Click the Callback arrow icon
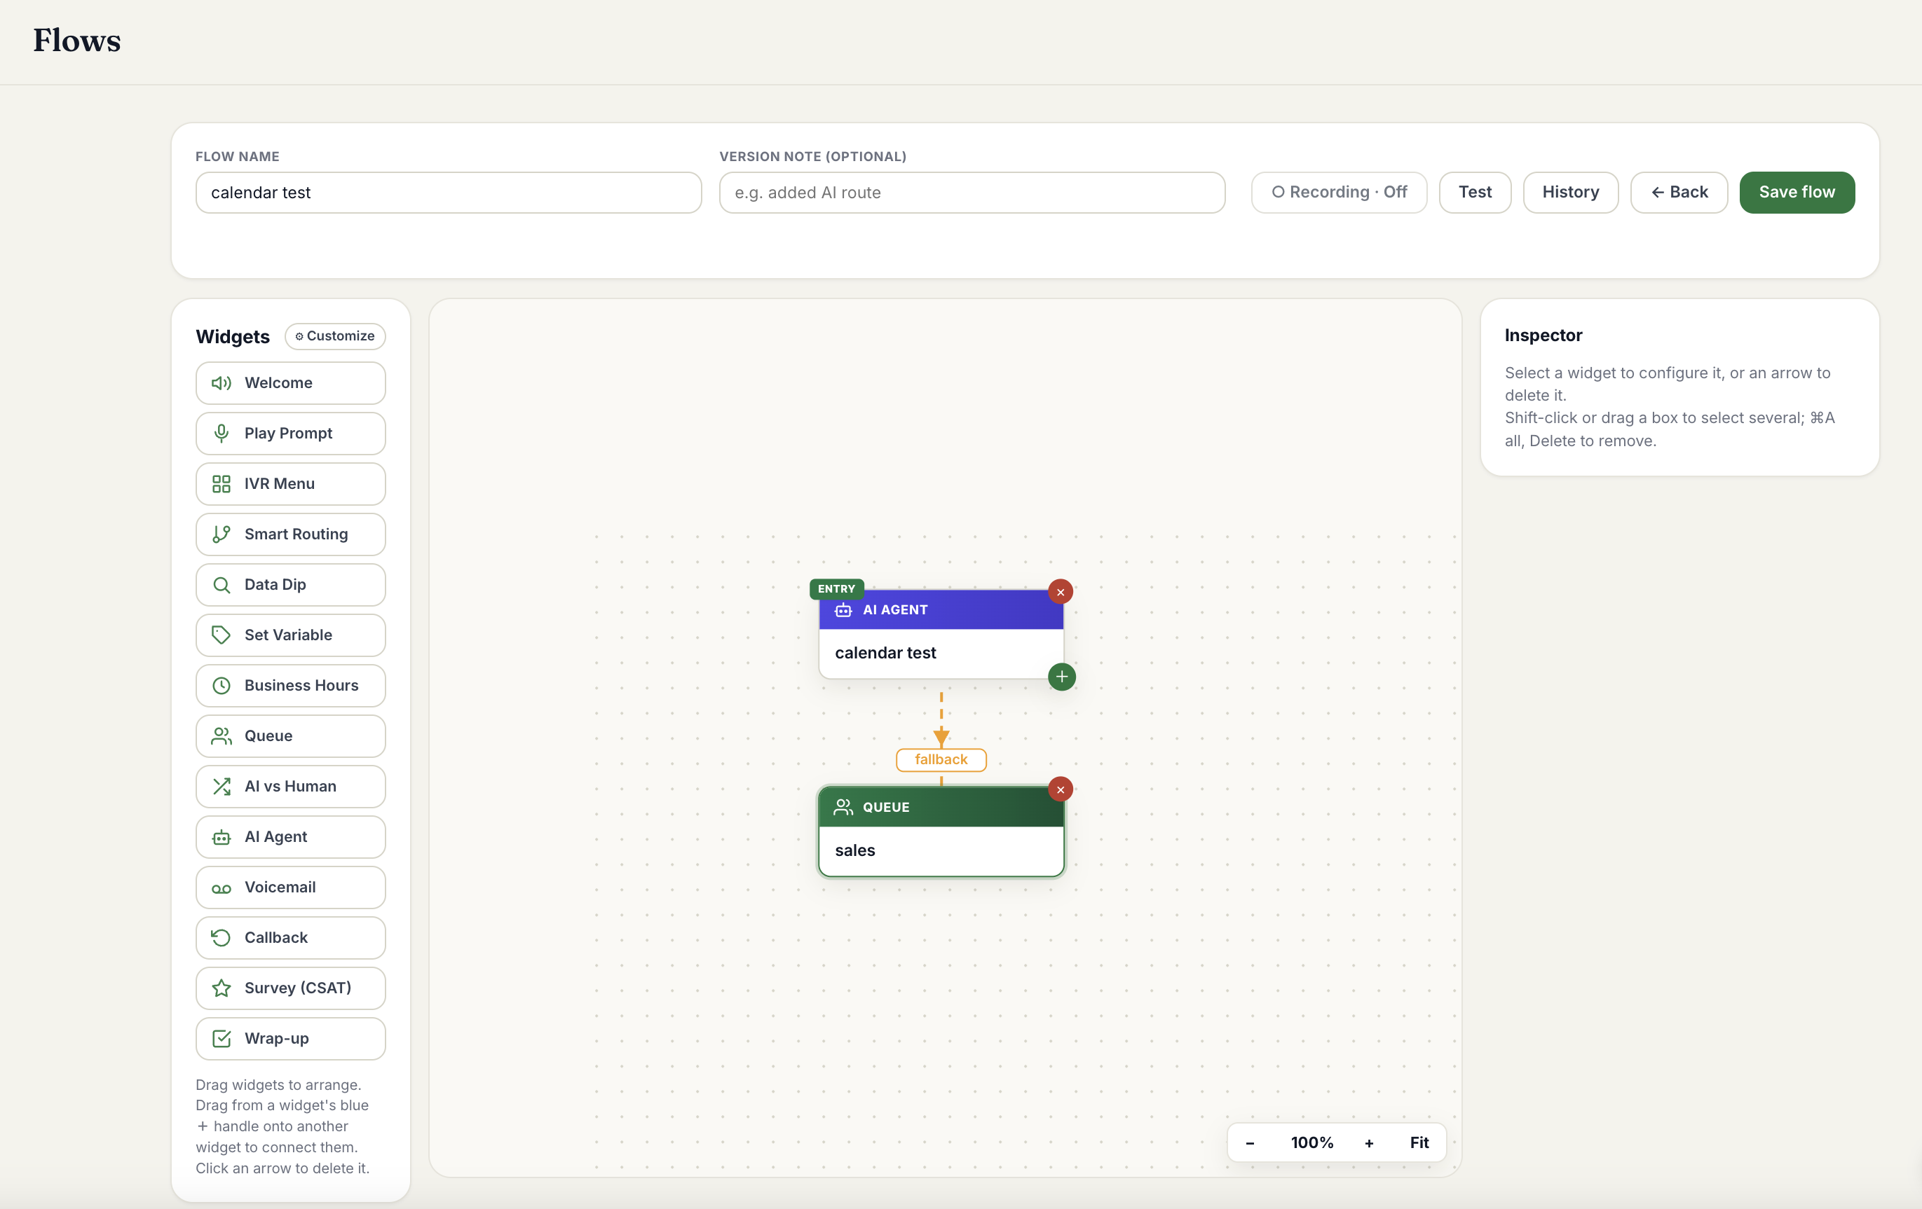 click(x=221, y=938)
